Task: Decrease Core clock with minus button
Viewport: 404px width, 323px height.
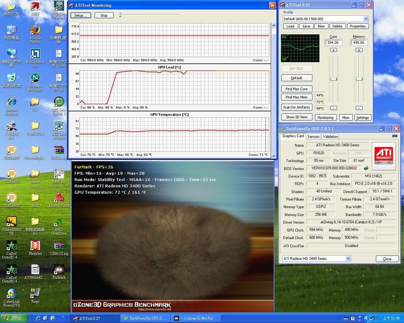Action: (333, 108)
